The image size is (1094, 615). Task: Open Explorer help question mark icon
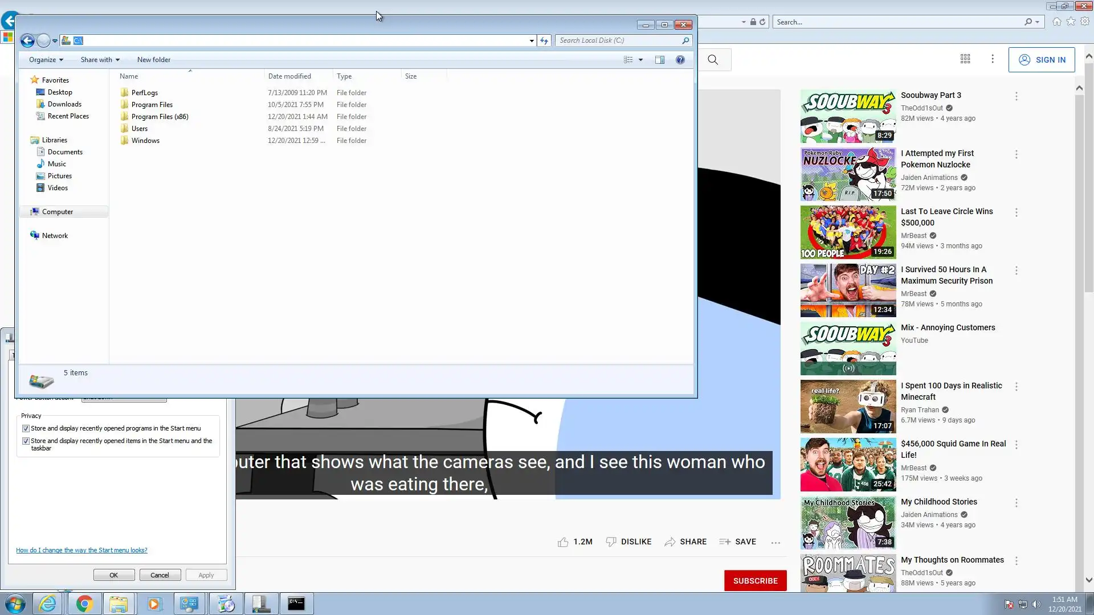pos(680,60)
